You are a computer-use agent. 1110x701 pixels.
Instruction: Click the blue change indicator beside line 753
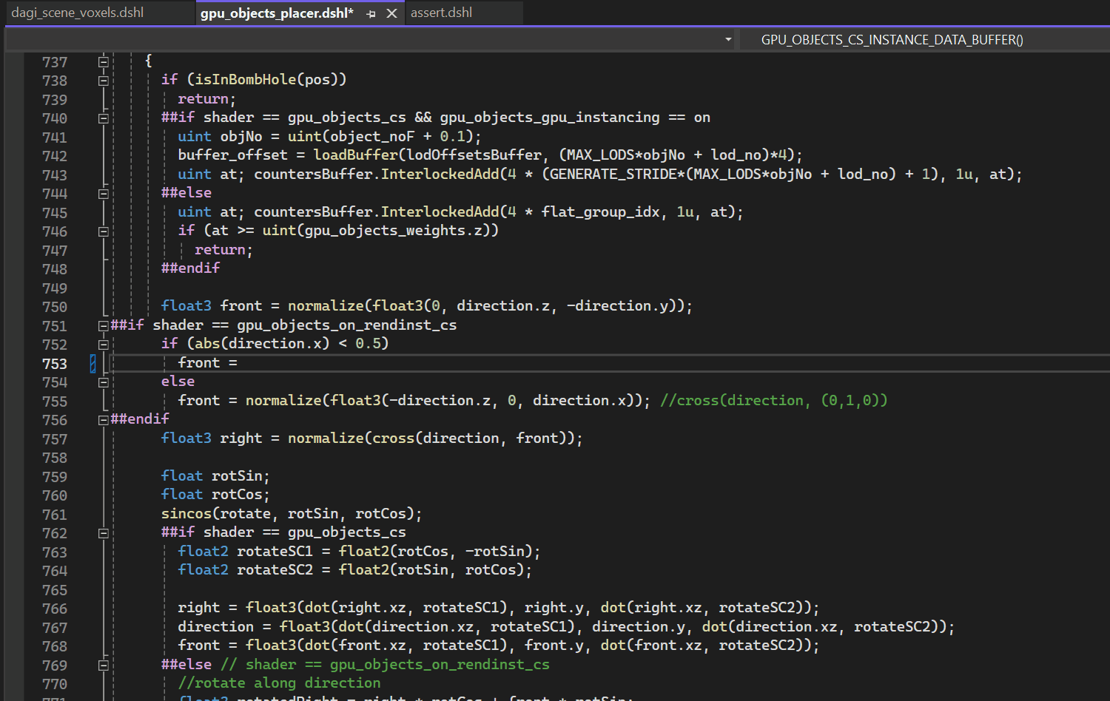92,363
